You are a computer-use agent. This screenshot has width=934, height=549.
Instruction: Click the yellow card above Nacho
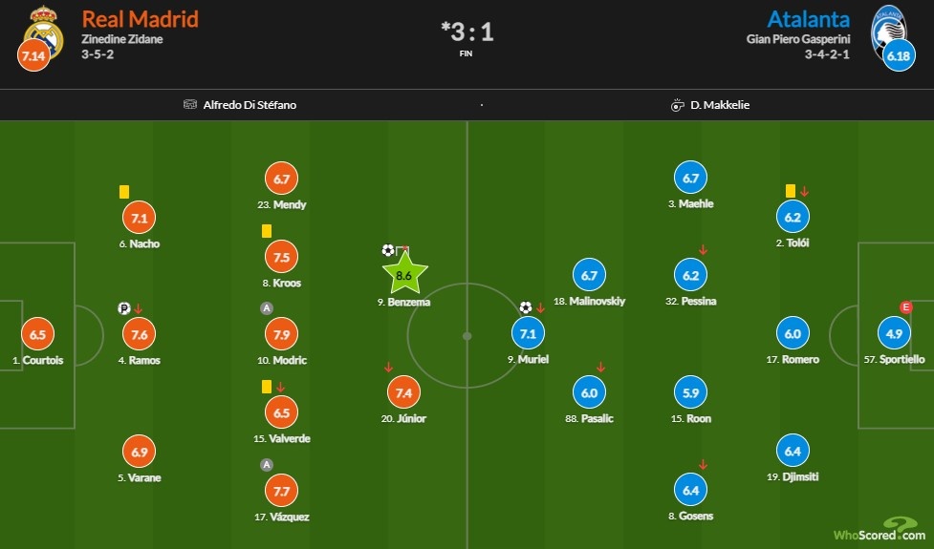click(x=124, y=192)
